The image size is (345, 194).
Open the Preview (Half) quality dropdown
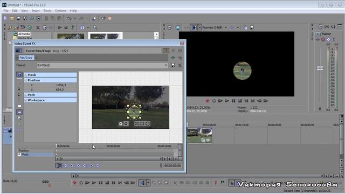point(226,27)
